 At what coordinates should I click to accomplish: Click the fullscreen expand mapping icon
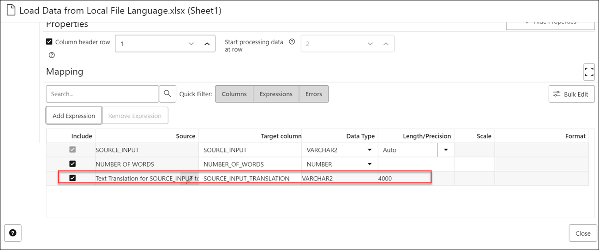[x=589, y=72]
